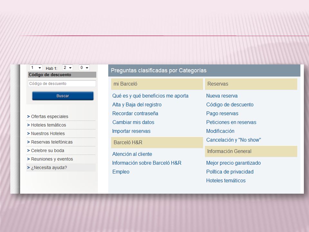Select Nuestros Hoteles in the sidebar

48,133
